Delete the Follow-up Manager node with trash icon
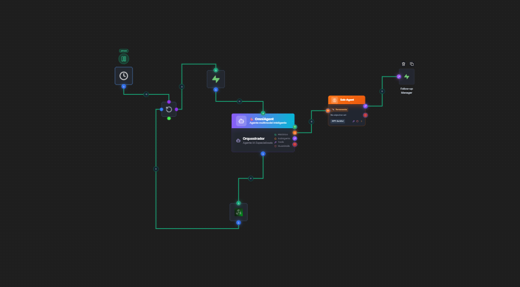Screen dimensions: 520x287 403,64
